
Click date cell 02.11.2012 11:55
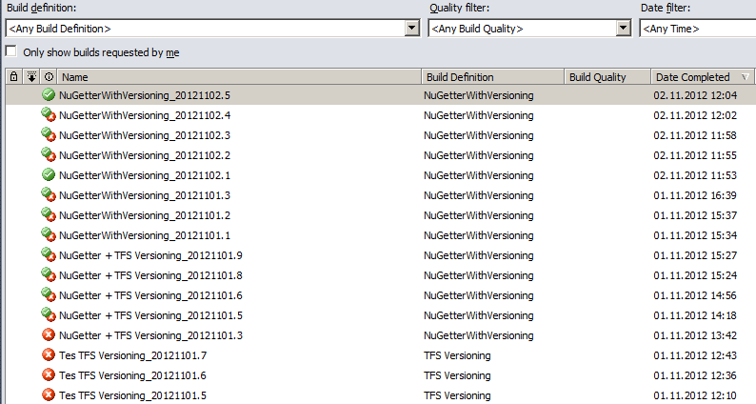coord(695,155)
